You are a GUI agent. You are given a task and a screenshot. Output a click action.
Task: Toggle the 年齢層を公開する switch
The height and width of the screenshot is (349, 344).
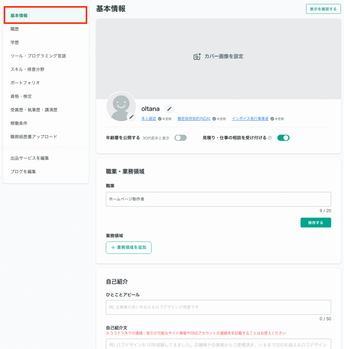[x=181, y=138]
